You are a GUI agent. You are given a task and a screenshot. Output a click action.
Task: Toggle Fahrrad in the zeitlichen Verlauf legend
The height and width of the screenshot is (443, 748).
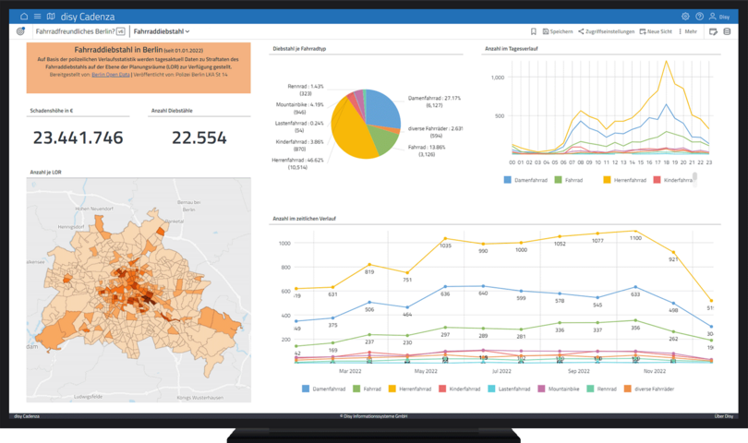pos(367,389)
